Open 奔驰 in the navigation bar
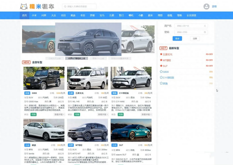Image resolution: width=233 pixels, height=165 pixels. 92,15
